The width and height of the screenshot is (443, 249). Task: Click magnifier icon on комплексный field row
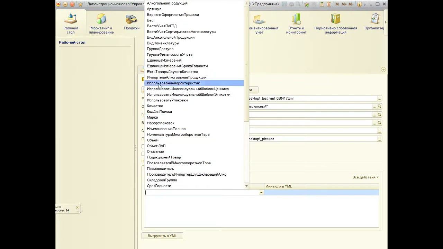[379, 107]
